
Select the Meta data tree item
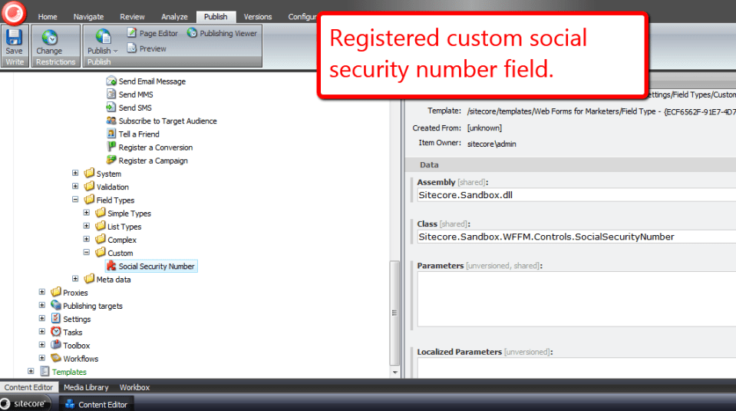114,279
